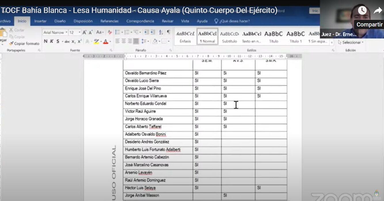Screen dimensions: 384x201
Task: Open the borders dropdown arrow
Action: click(168, 42)
